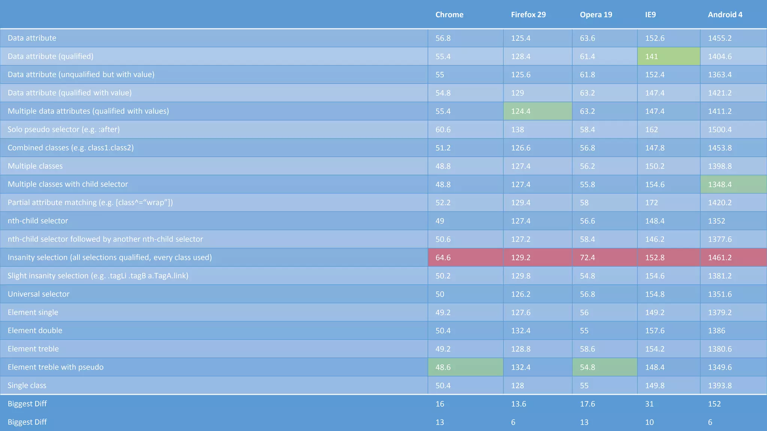Image resolution: width=767 pixels, height=431 pixels.
Task: Click the Chrome column header
Action: 449,15
